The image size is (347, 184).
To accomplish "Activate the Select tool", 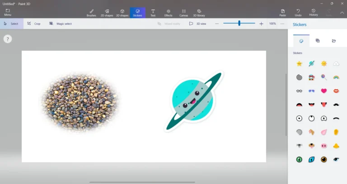I will (11, 23).
